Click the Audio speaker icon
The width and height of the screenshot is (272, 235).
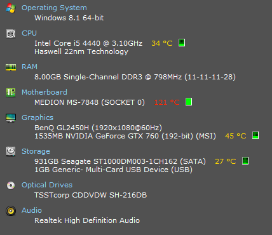click(11, 211)
